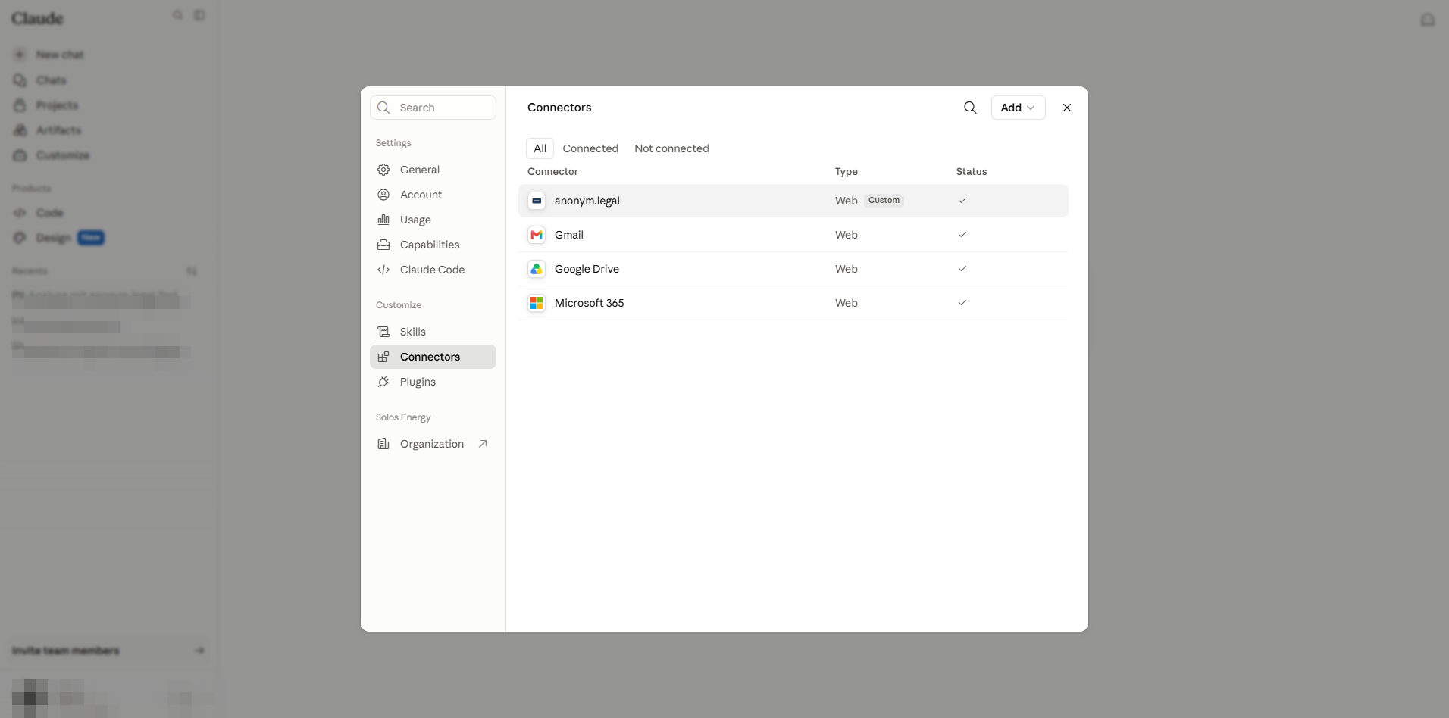The width and height of the screenshot is (1449, 718).
Task: Click the Organization building icon
Action: click(x=383, y=444)
